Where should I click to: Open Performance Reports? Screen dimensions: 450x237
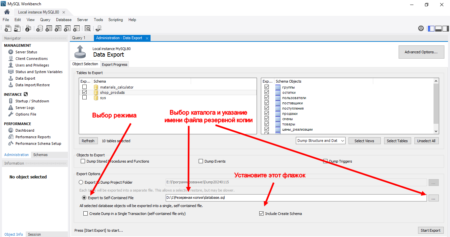tap(33, 137)
